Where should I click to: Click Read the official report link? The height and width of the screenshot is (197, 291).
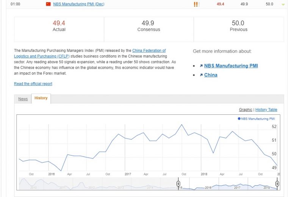coord(33,84)
